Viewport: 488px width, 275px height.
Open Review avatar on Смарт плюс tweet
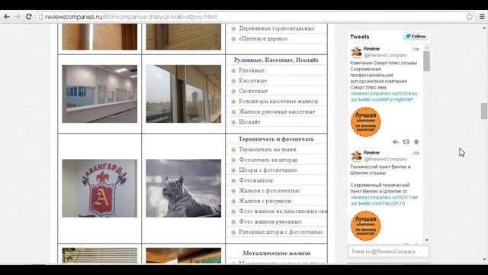(356, 52)
